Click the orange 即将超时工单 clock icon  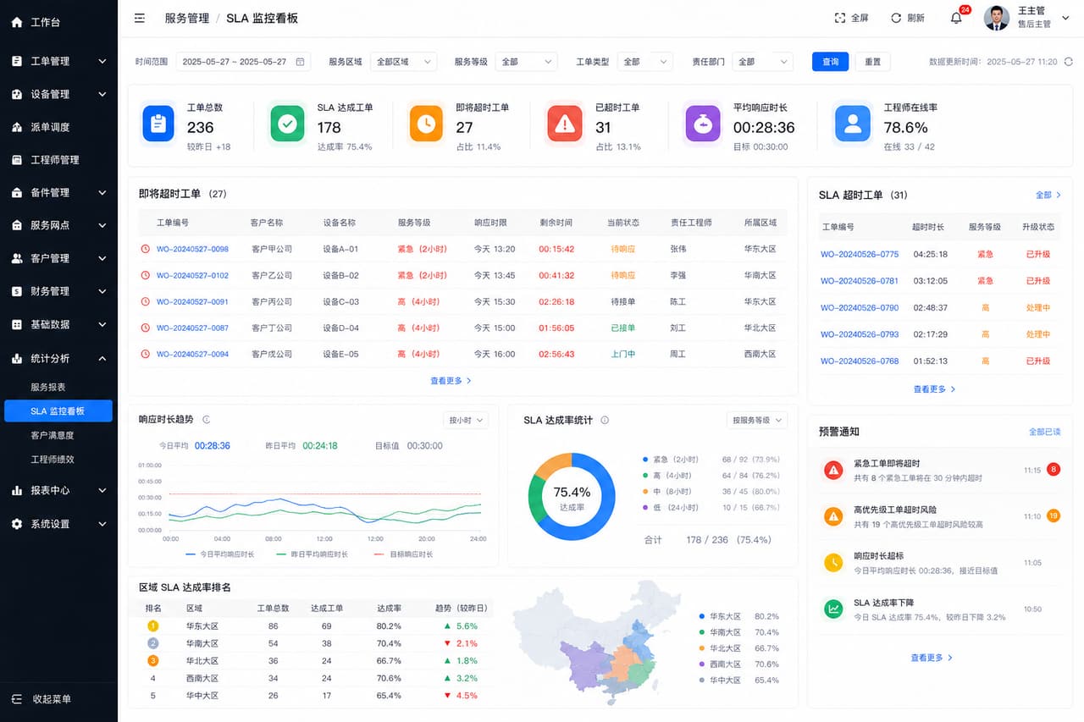(x=426, y=124)
